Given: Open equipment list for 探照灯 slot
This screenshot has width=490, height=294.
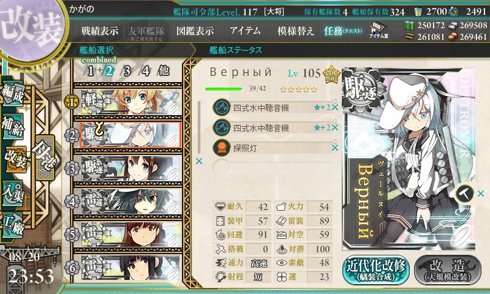Looking at the screenshot, I should click(272, 148).
